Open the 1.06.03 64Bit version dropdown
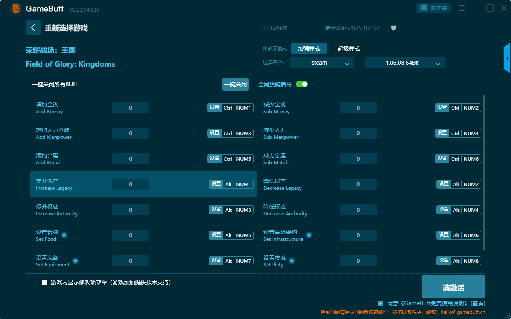 tap(405, 63)
